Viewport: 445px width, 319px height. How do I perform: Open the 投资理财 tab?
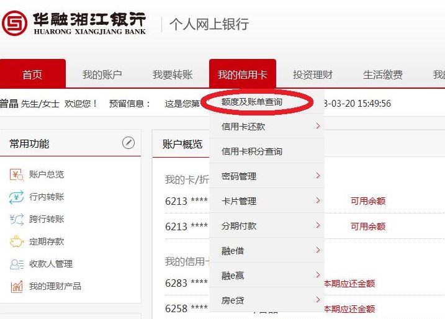click(x=313, y=75)
